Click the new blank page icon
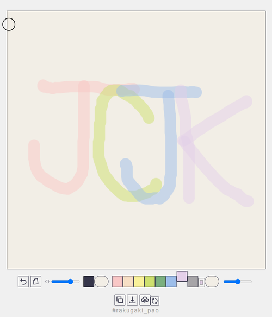The width and height of the screenshot is (272, 317). (x=36, y=281)
